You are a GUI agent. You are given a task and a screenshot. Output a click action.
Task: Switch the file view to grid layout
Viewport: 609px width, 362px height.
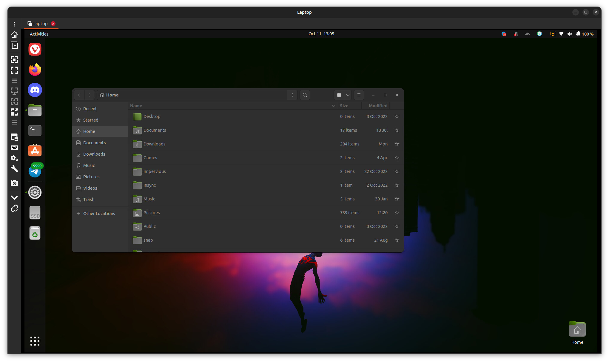tap(339, 95)
